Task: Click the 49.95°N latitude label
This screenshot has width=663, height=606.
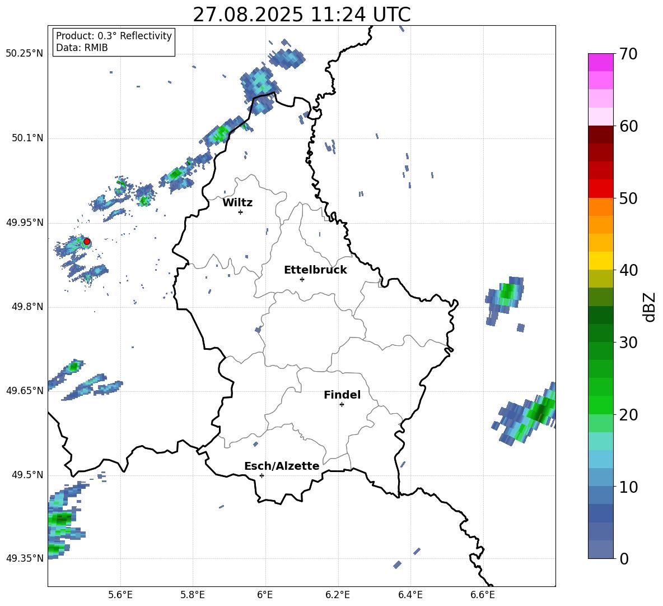Action: (25, 223)
